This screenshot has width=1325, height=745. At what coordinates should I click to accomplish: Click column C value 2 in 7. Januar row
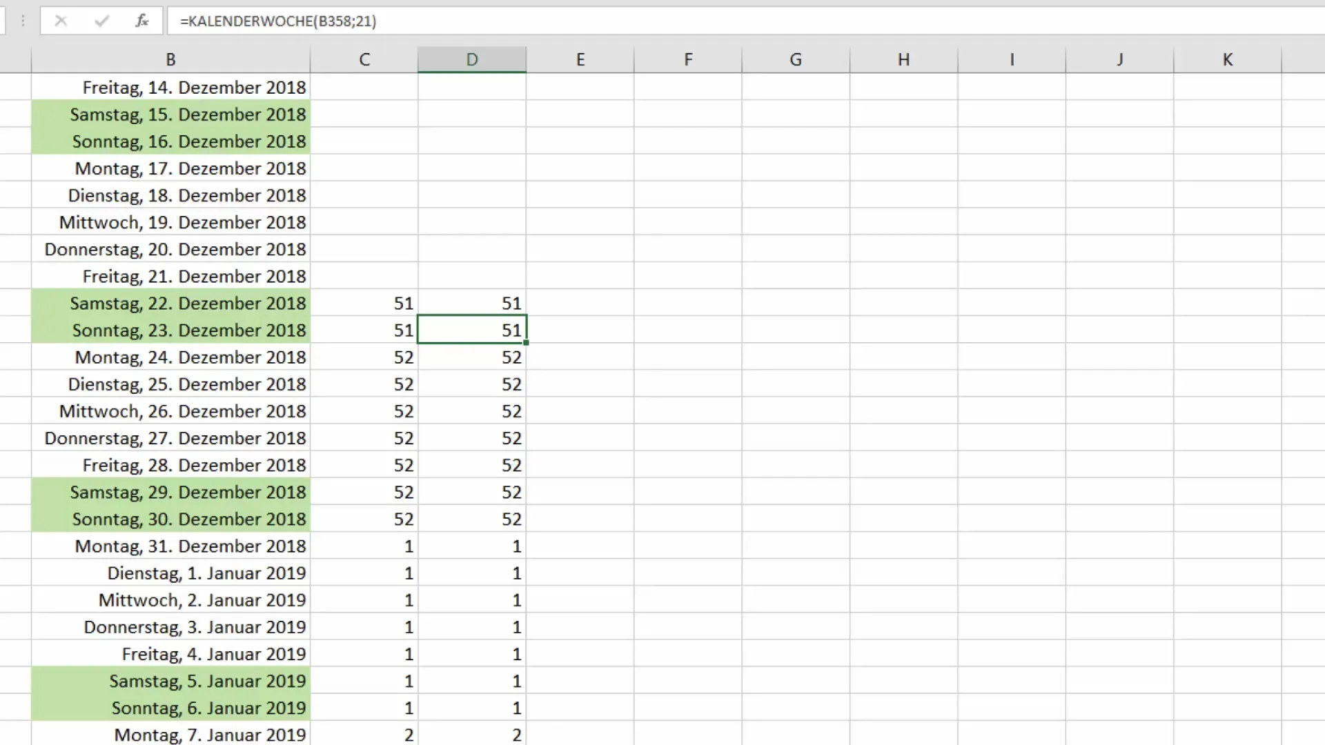click(x=364, y=734)
